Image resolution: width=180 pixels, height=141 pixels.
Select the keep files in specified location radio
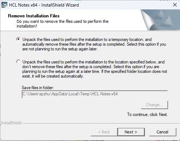18,62
